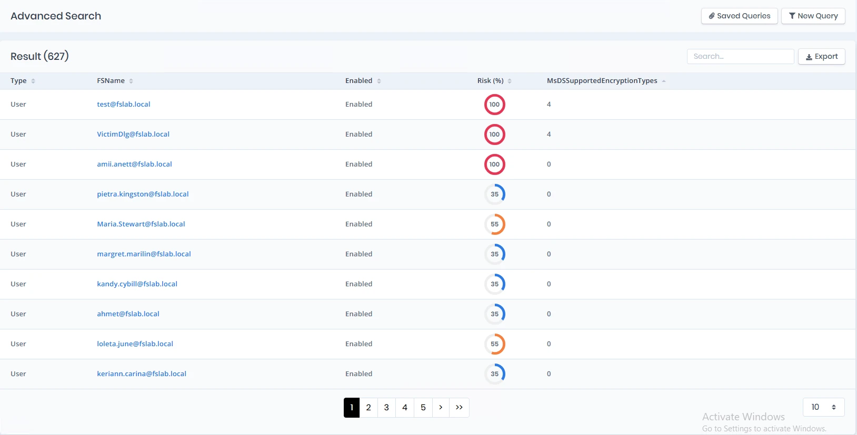Export the search results
Viewport: 857px width, 435px height.
pos(821,56)
